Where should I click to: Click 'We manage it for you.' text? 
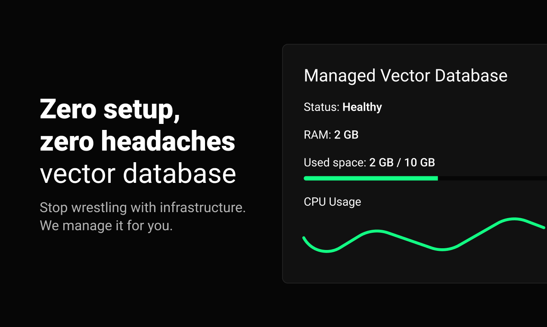(106, 226)
